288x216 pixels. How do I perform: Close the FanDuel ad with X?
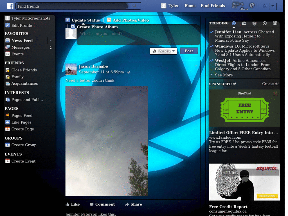275,93
